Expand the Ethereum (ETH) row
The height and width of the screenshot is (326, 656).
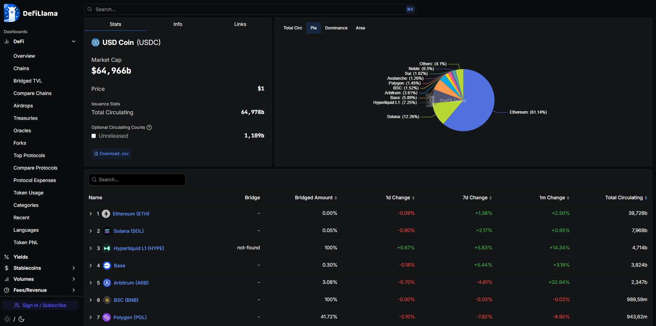pos(91,214)
